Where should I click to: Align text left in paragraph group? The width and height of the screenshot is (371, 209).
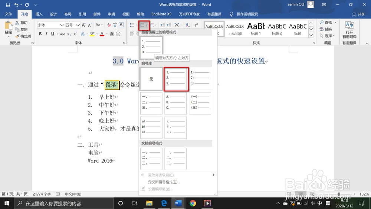[x=132, y=34]
